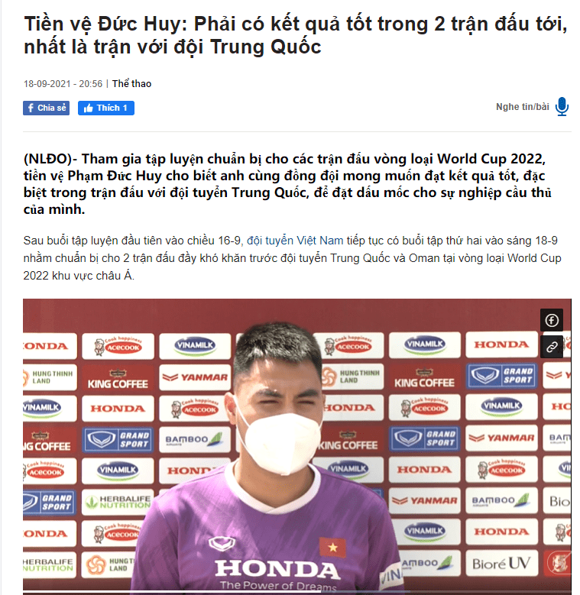Play the Đức Huy interview video

point(296,447)
